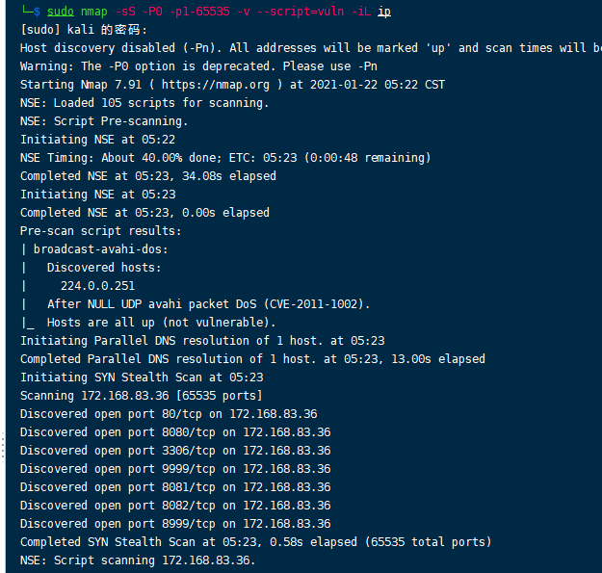
Task: Click the Scanning 172.168.83.36 line
Action: pyautogui.click(x=142, y=395)
